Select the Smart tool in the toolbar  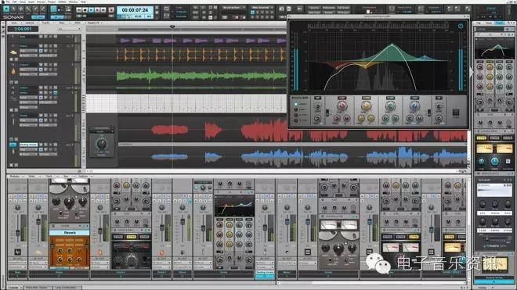(x=6, y=9)
